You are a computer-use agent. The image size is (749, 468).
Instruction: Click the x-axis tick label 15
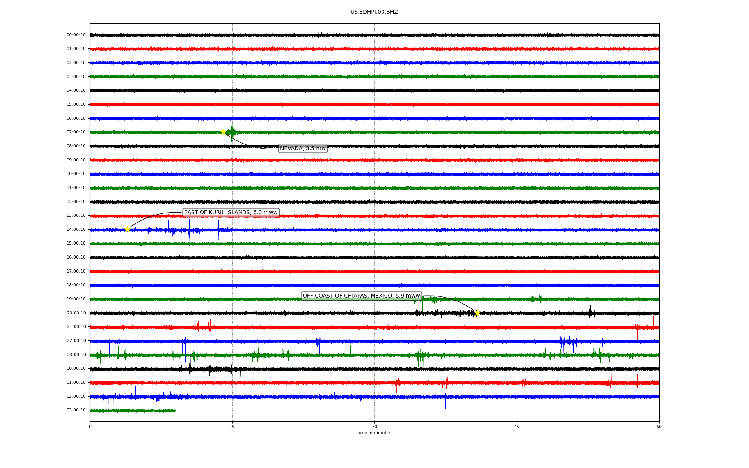[x=232, y=427]
